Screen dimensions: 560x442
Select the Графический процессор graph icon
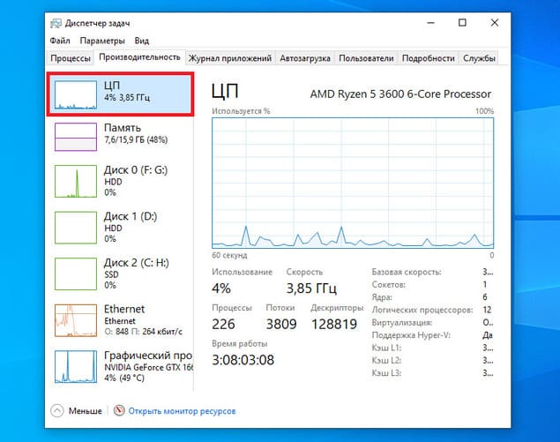point(76,367)
